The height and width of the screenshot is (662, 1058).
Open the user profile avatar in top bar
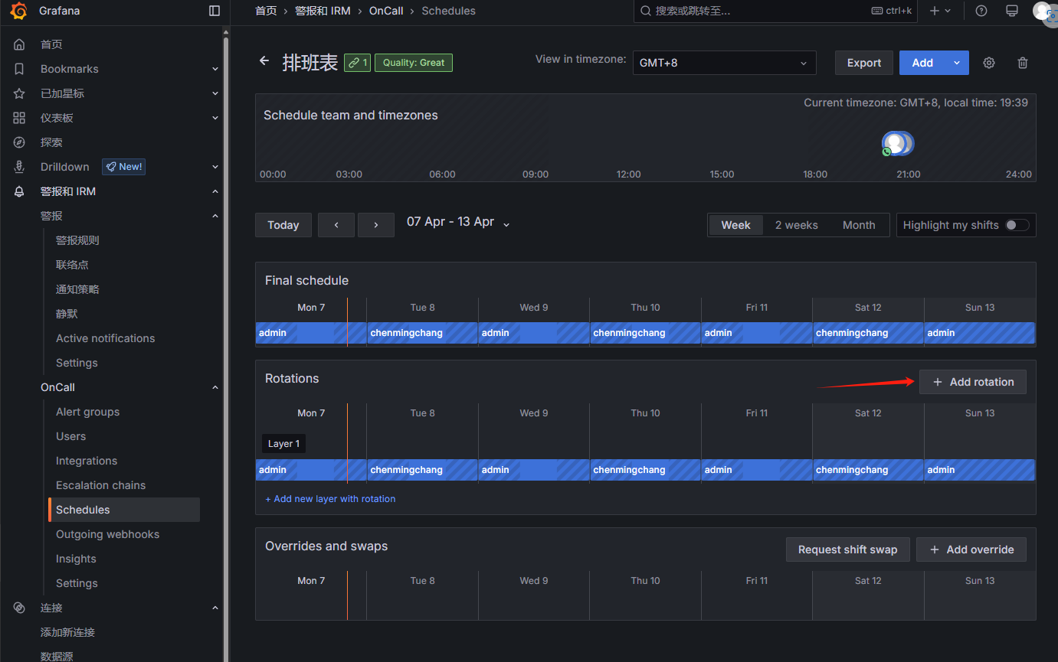click(x=1042, y=11)
